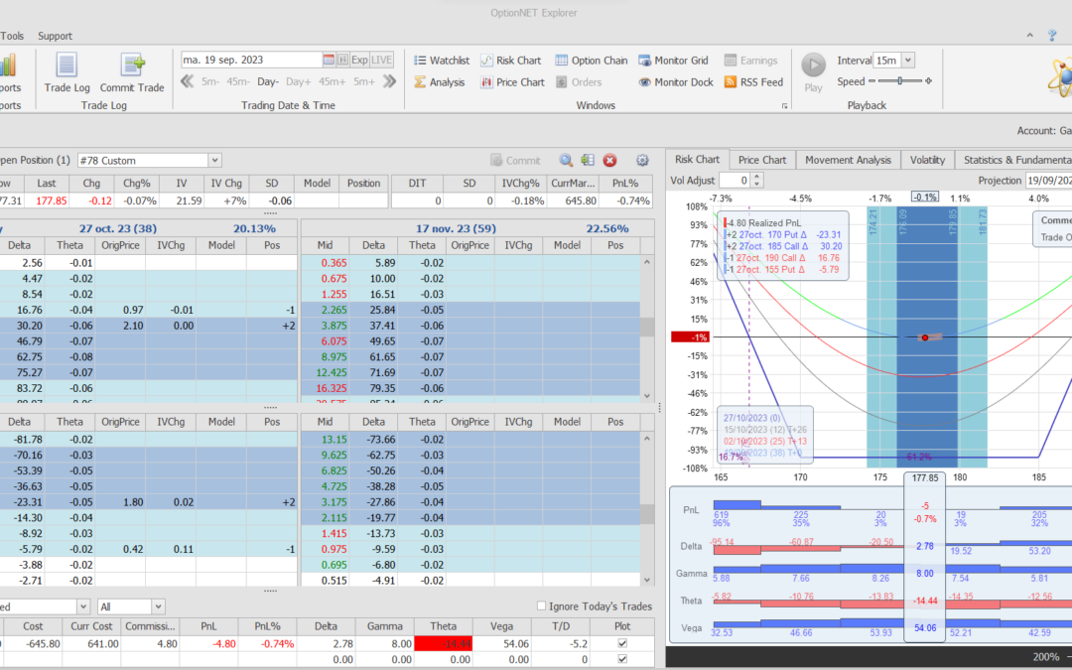Toggle the LIVE mode button

(382, 60)
